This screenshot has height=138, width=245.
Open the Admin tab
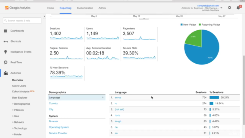(x=102, y=8)
